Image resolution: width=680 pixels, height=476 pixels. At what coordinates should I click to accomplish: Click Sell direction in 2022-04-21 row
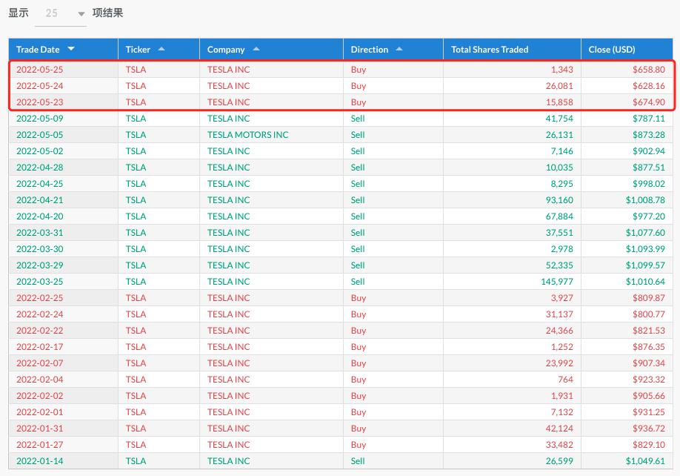click(x=358, y=200)
